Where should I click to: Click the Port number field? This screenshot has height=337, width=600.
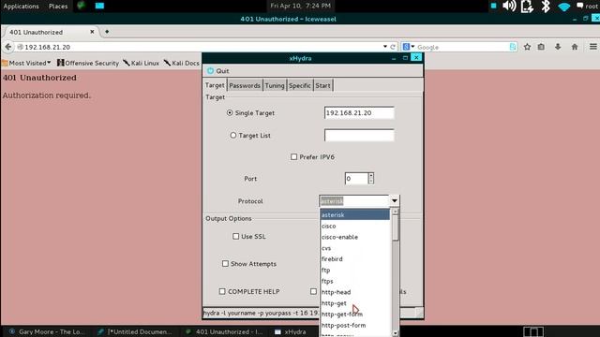[x=356, y=179]
